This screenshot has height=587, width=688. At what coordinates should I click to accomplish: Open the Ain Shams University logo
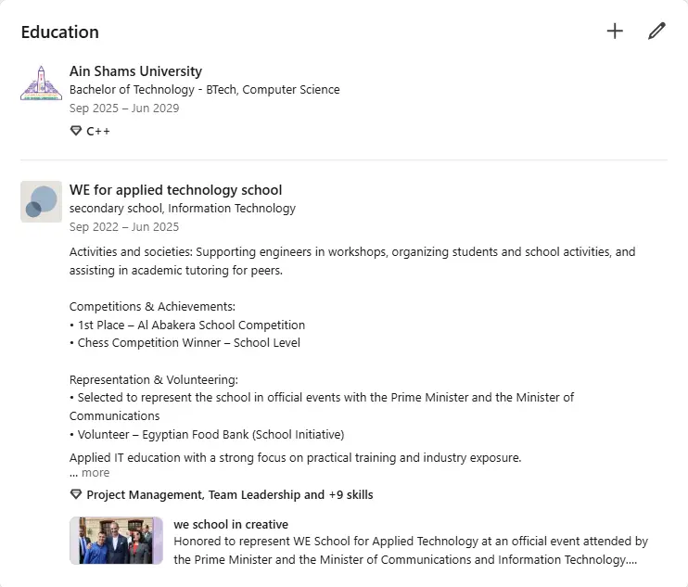point(41,83)
